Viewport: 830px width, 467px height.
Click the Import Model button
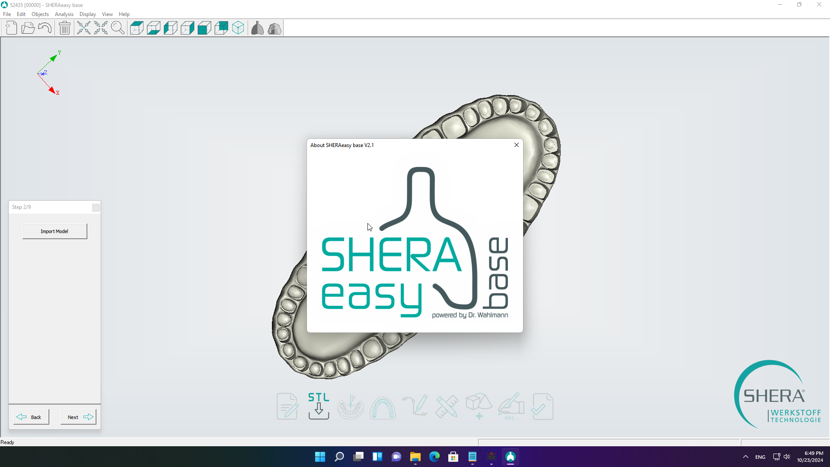pos(54,231)
